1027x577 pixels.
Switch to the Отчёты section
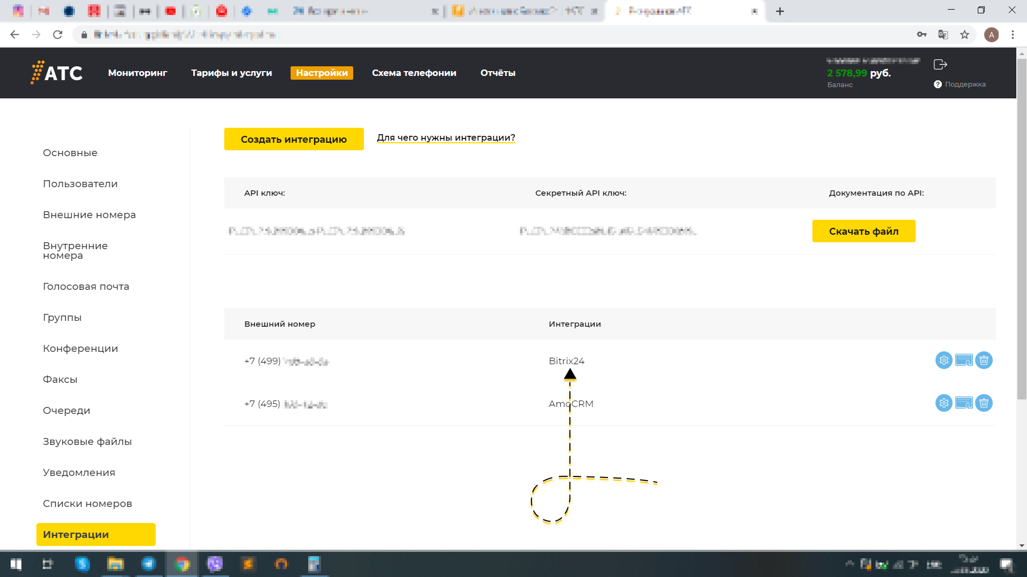(498, 73)
